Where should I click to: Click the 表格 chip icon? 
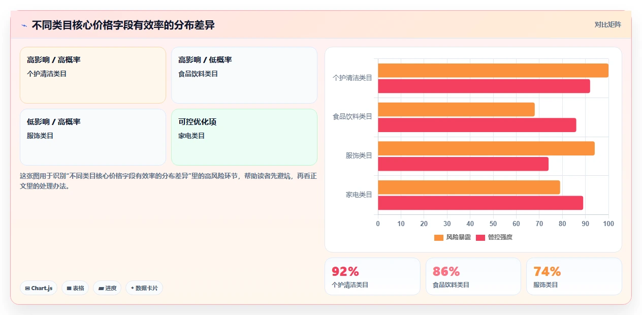tap(69, 288)
